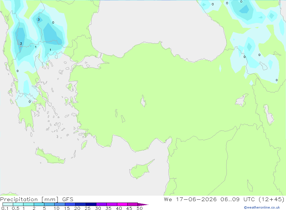Screen dimensions: 286x210
Task: Click the 45–50 mm dark magenta legend swatch
Action: pos(133,204)
